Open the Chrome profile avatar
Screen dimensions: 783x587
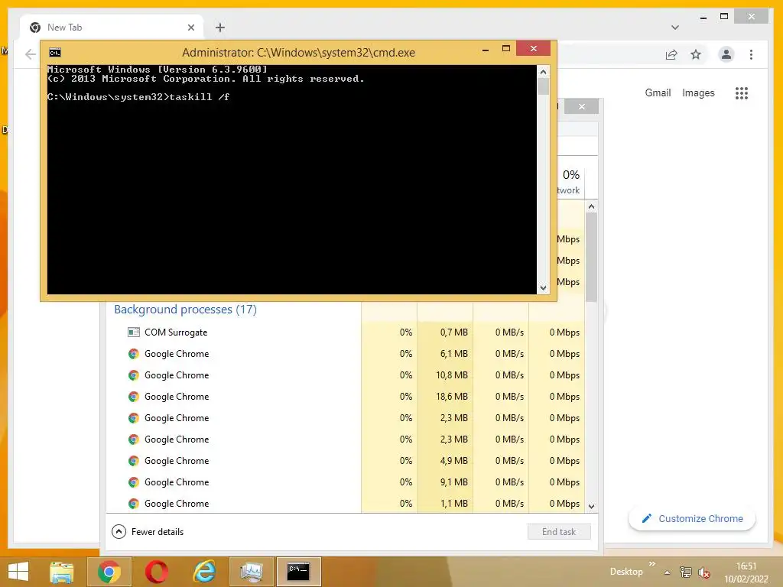pyautogui.click(x=726, y=54)
